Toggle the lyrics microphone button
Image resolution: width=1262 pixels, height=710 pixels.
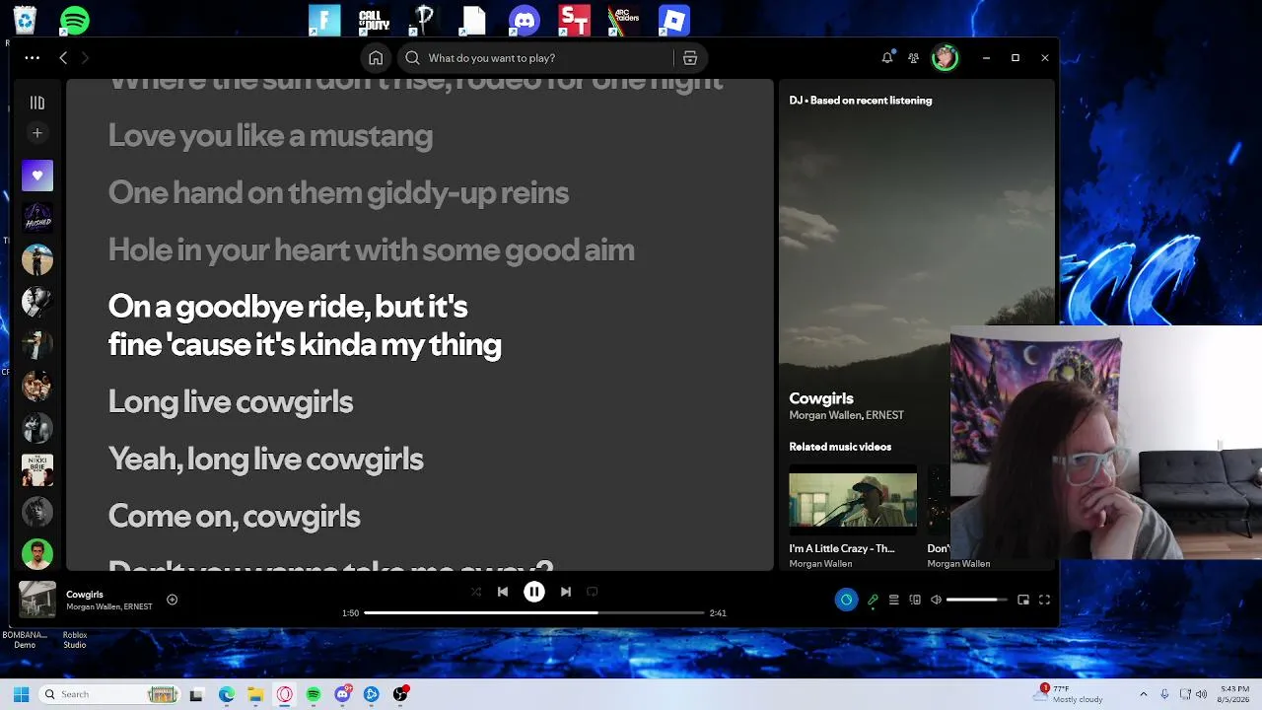pyautogui.click(x=873, y=600)
